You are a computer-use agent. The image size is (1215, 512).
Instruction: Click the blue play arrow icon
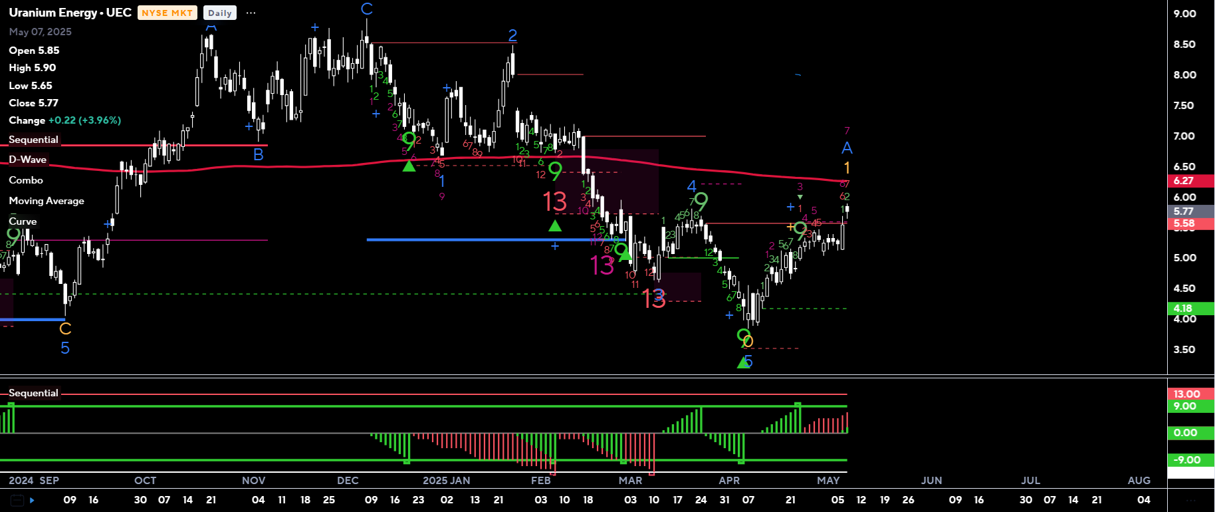click(x=32, y=500)
